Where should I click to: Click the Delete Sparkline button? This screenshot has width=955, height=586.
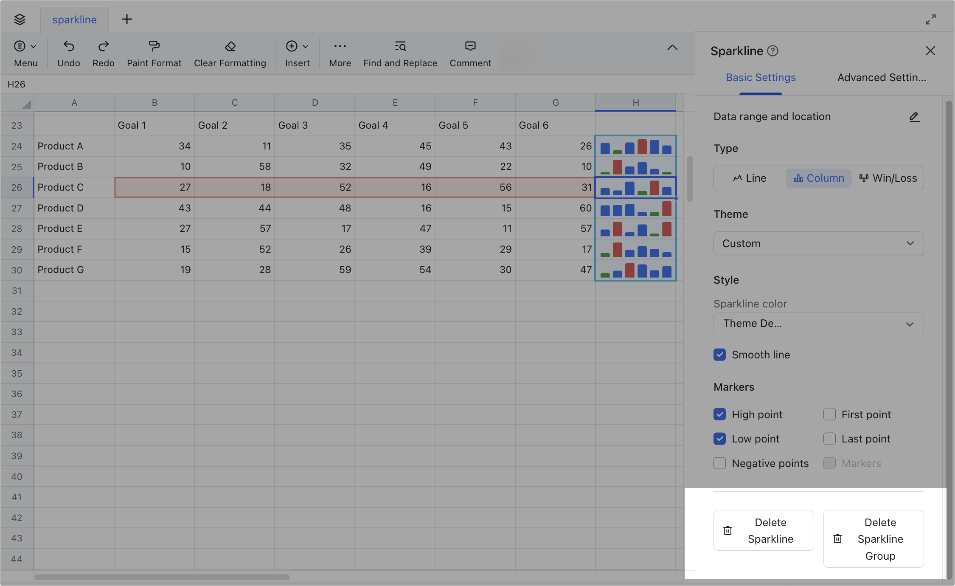[x=764, y=530]
